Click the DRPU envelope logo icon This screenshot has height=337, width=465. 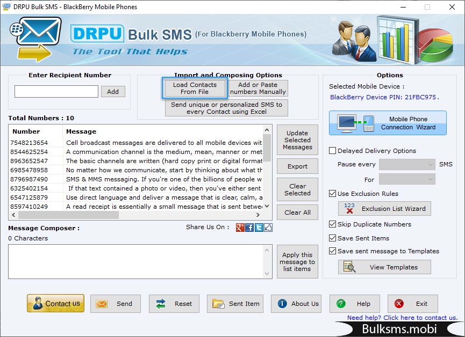pyautogui.click(x=36, y=39)
